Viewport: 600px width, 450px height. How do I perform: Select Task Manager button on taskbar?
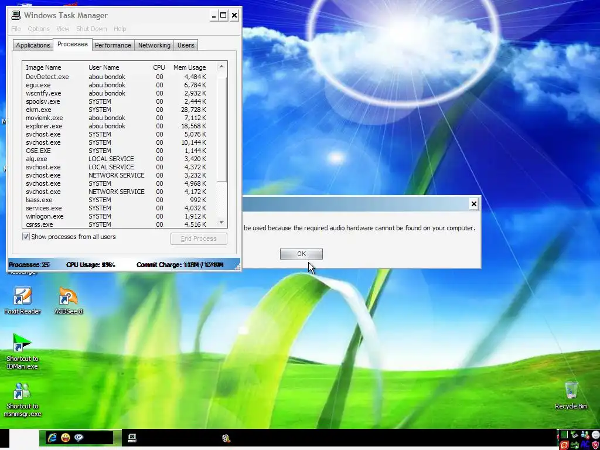(x=132, y=438)
